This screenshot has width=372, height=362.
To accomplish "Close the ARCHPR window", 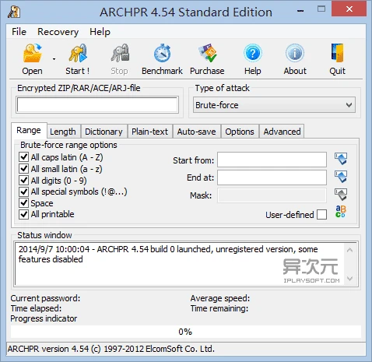I will point(349,9).
